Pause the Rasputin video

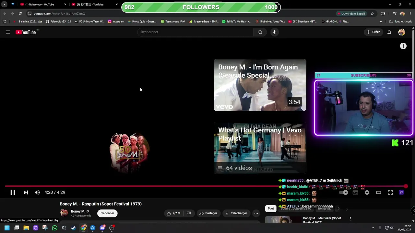[13, 193]
